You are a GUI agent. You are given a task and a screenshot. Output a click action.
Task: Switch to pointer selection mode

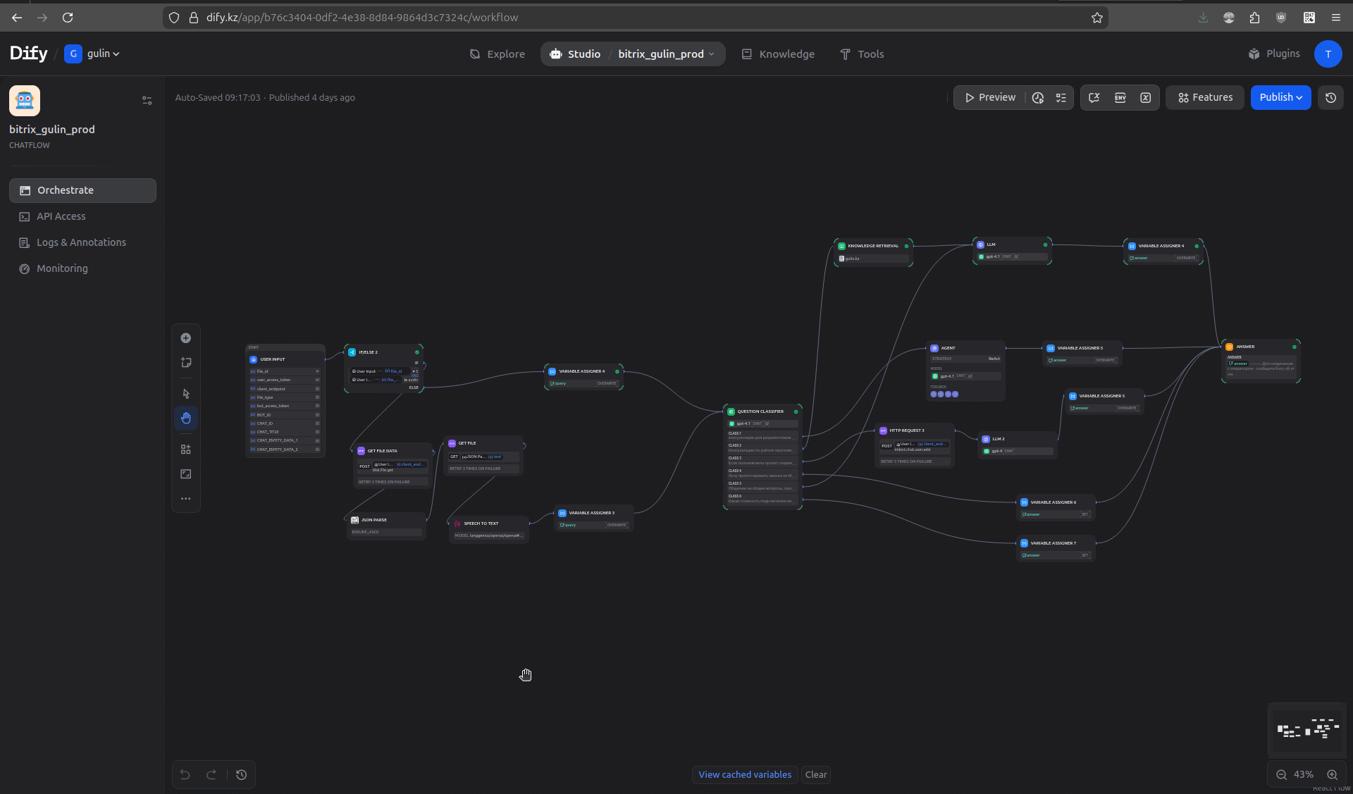[x=186, y=394]
